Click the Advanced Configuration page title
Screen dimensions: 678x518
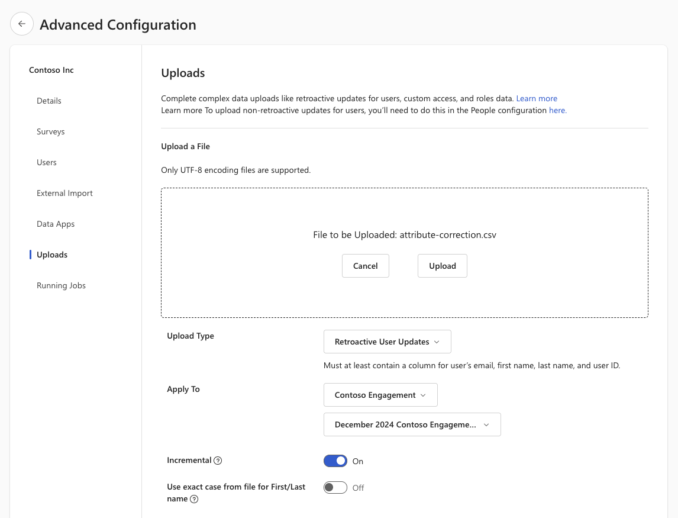[x=118, y=25]
